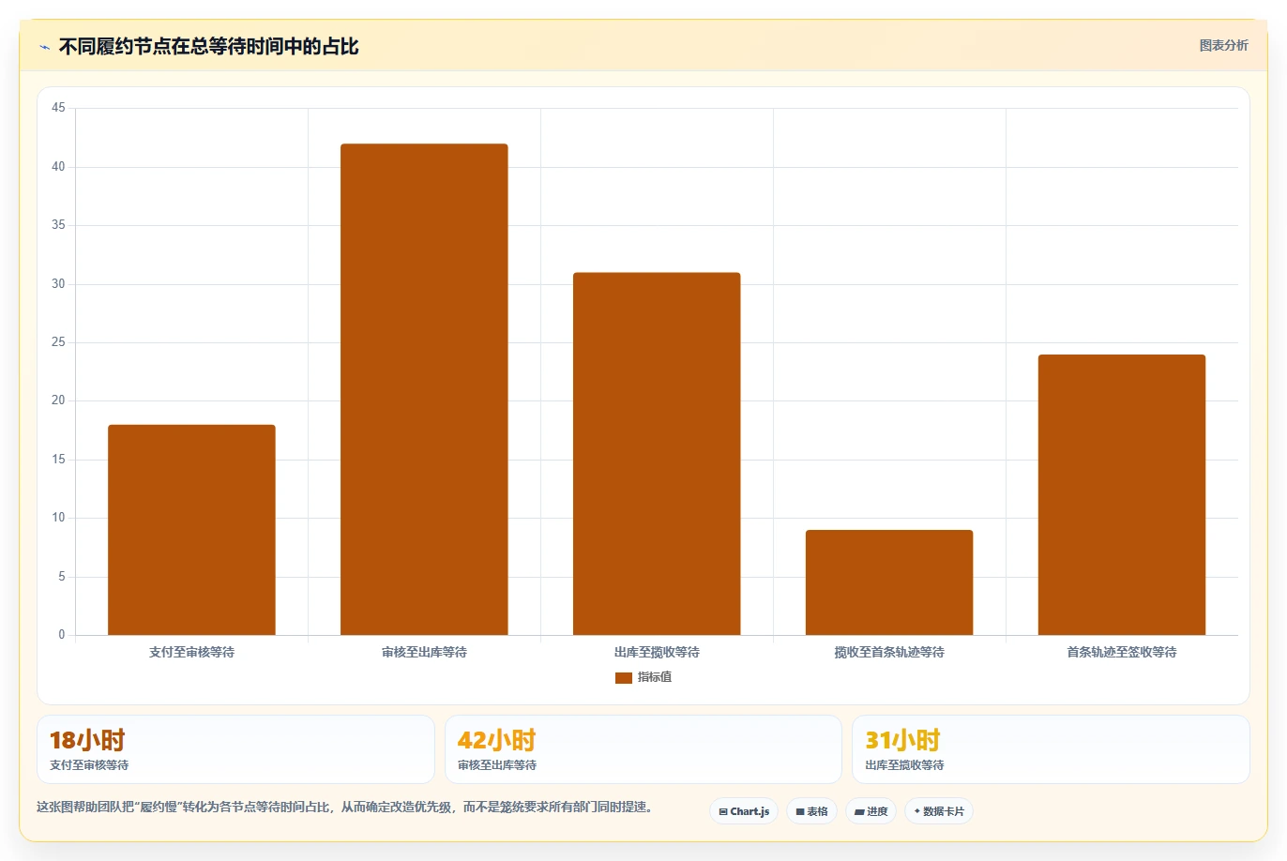Open the 42小时 data card
This screenshot has height=861, width=1287.
643,749
